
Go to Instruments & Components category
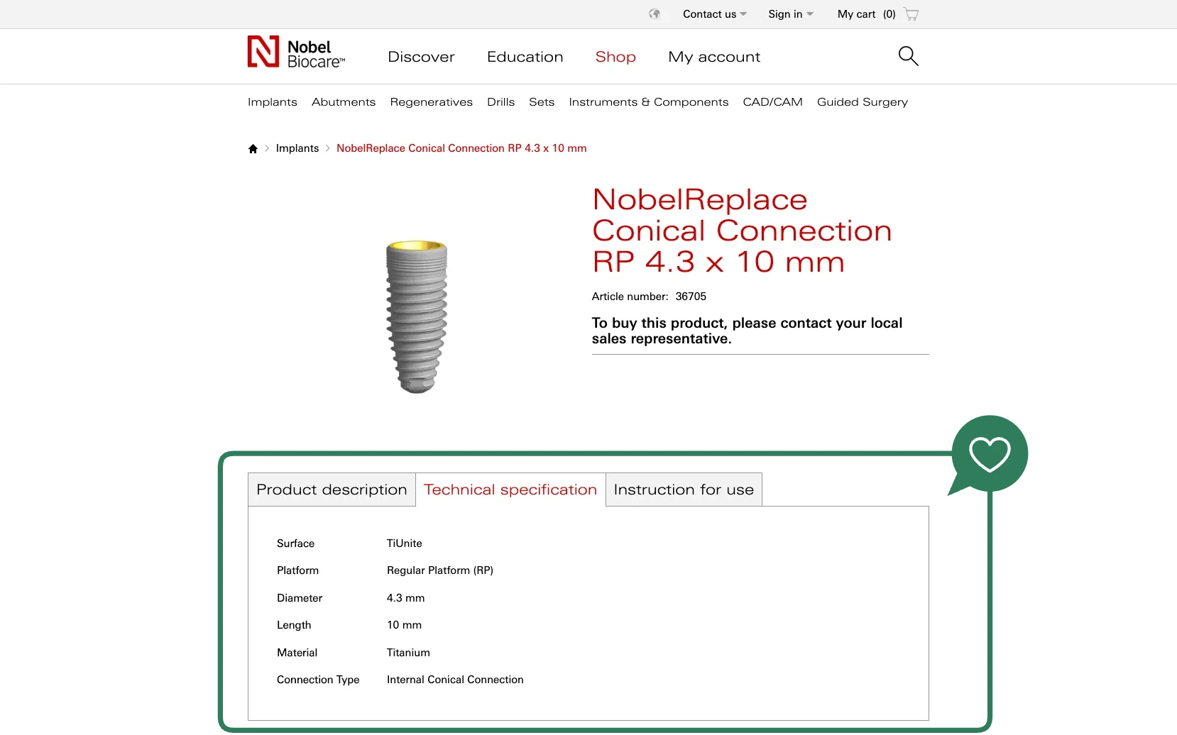(649, 102)
